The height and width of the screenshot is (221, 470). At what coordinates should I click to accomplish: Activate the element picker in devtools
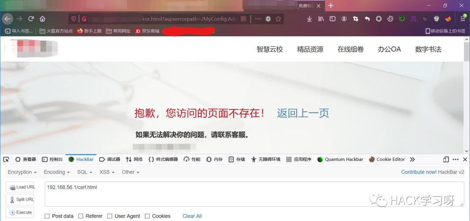tap(6, 159)
